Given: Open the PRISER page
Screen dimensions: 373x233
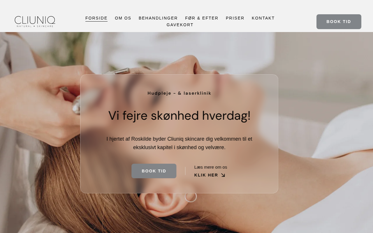Looking at the screenshot, I should tap(235, 18).
